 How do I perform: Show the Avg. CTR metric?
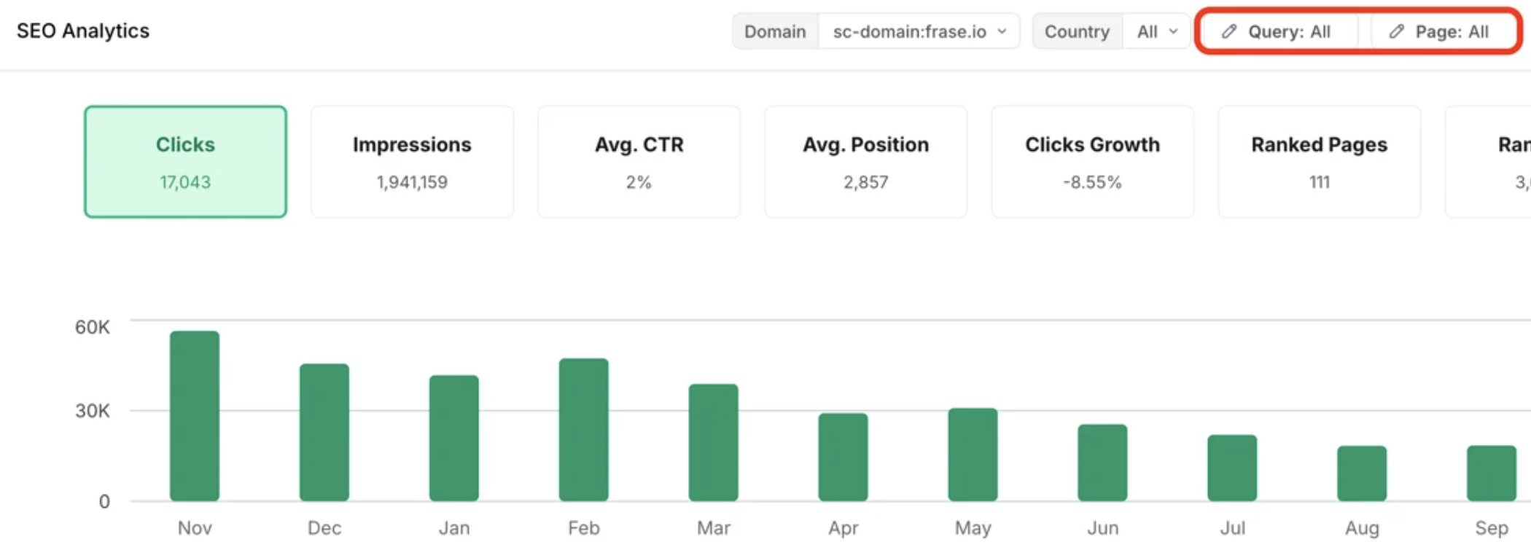639,162
